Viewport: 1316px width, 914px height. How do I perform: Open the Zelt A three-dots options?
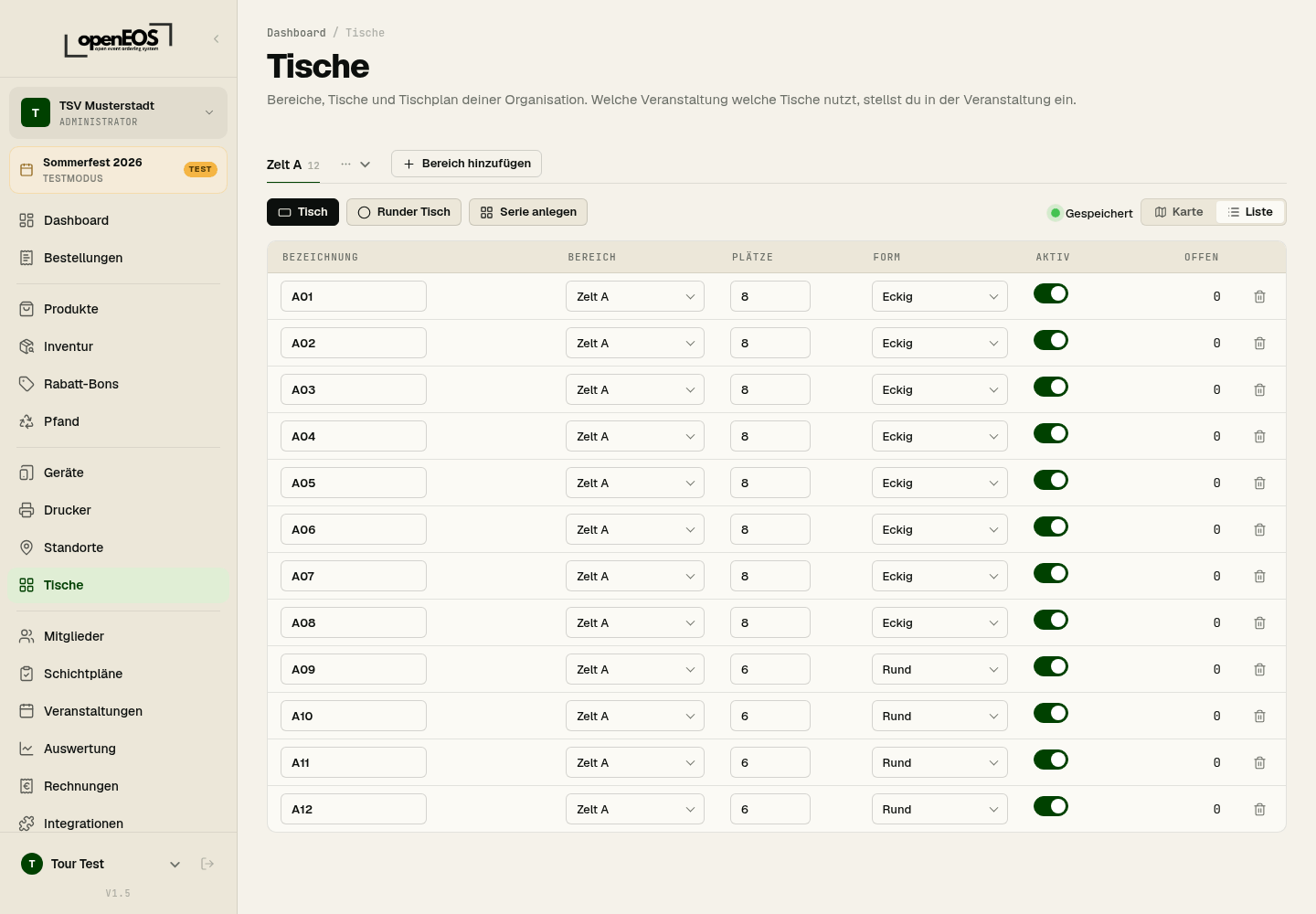(x=345, y=165)
